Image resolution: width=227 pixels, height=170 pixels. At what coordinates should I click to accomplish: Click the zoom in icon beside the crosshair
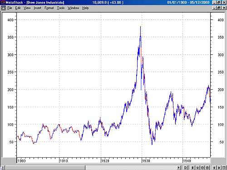coord(202,168)
